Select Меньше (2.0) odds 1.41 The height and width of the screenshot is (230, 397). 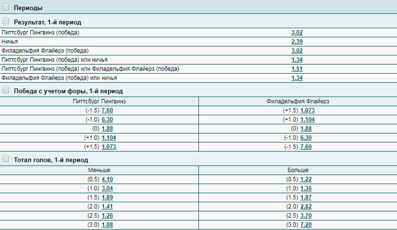107,207
